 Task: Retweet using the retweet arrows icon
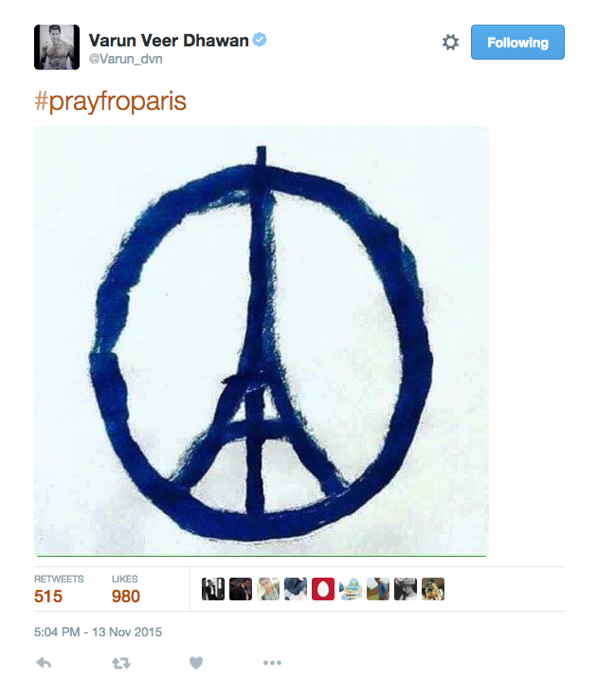tap(121, 663)
